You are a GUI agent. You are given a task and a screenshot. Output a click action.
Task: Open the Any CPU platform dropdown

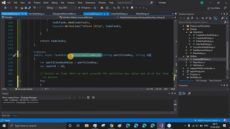(67, 8)
